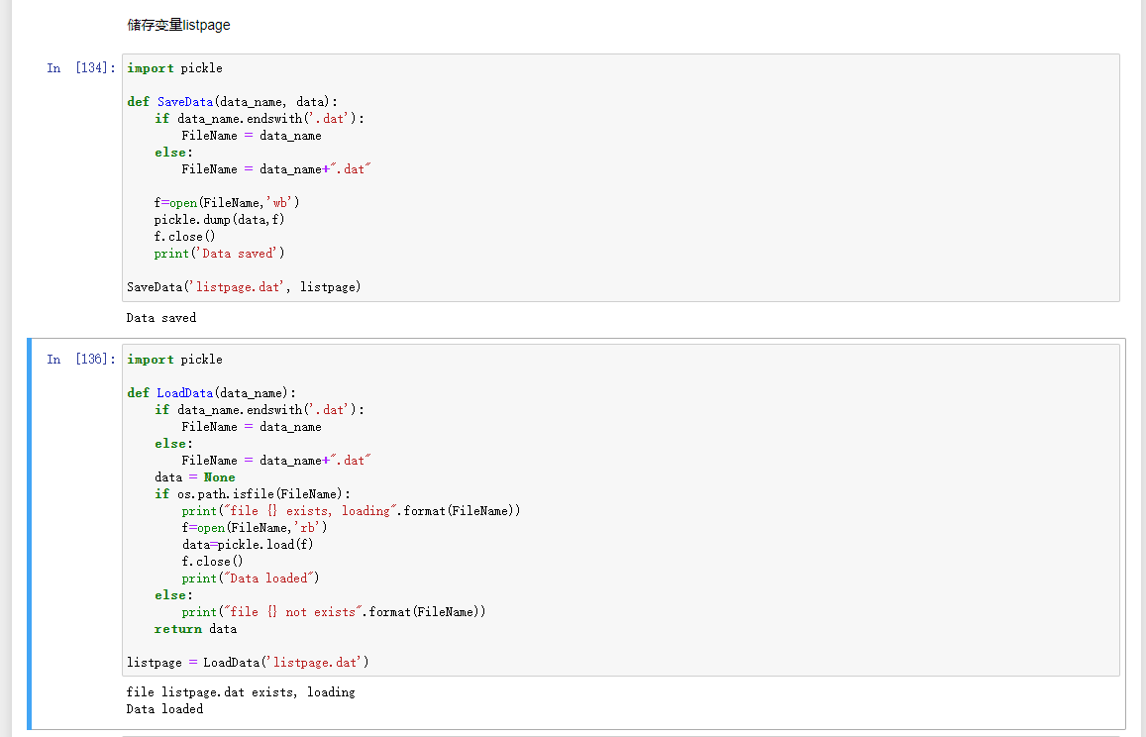
Task: Click the print('Data saved') statement
Action: tap(219, 254)
